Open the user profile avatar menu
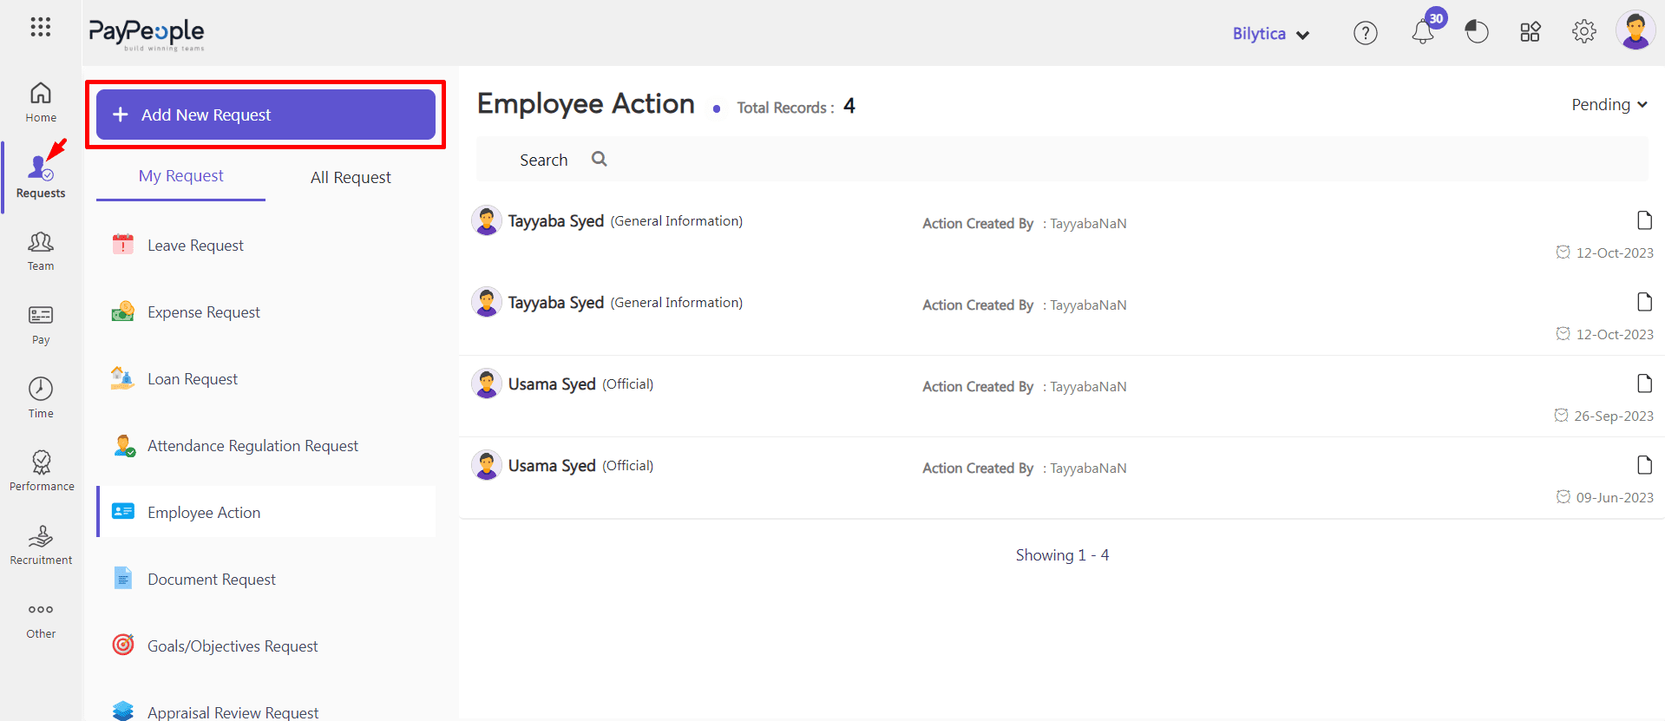The height and width of the screenshot is (721, 1665). click(x=1636, y=31)
